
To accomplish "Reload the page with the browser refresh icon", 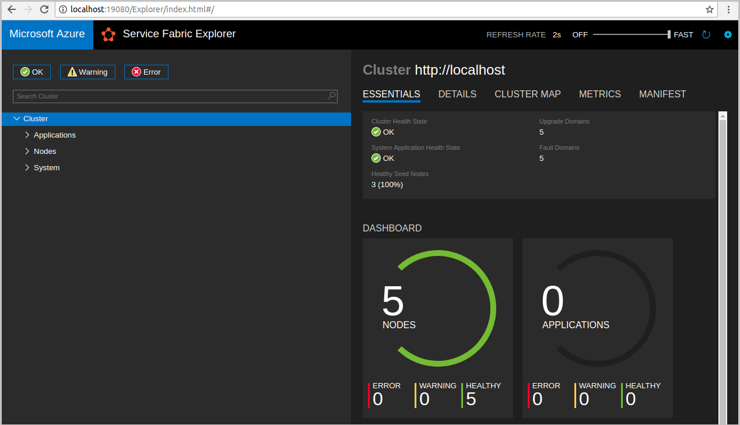I will [x=45, y=9].
